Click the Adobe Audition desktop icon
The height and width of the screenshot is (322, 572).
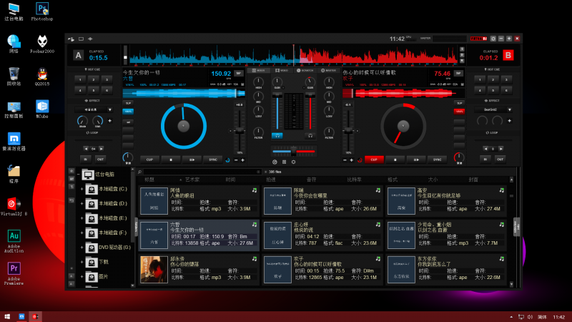(14, 240)
